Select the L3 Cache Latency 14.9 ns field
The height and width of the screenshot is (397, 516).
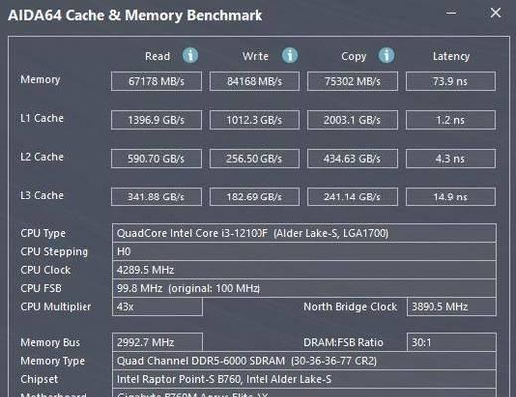pyautogui.click(x=450, y=197)
